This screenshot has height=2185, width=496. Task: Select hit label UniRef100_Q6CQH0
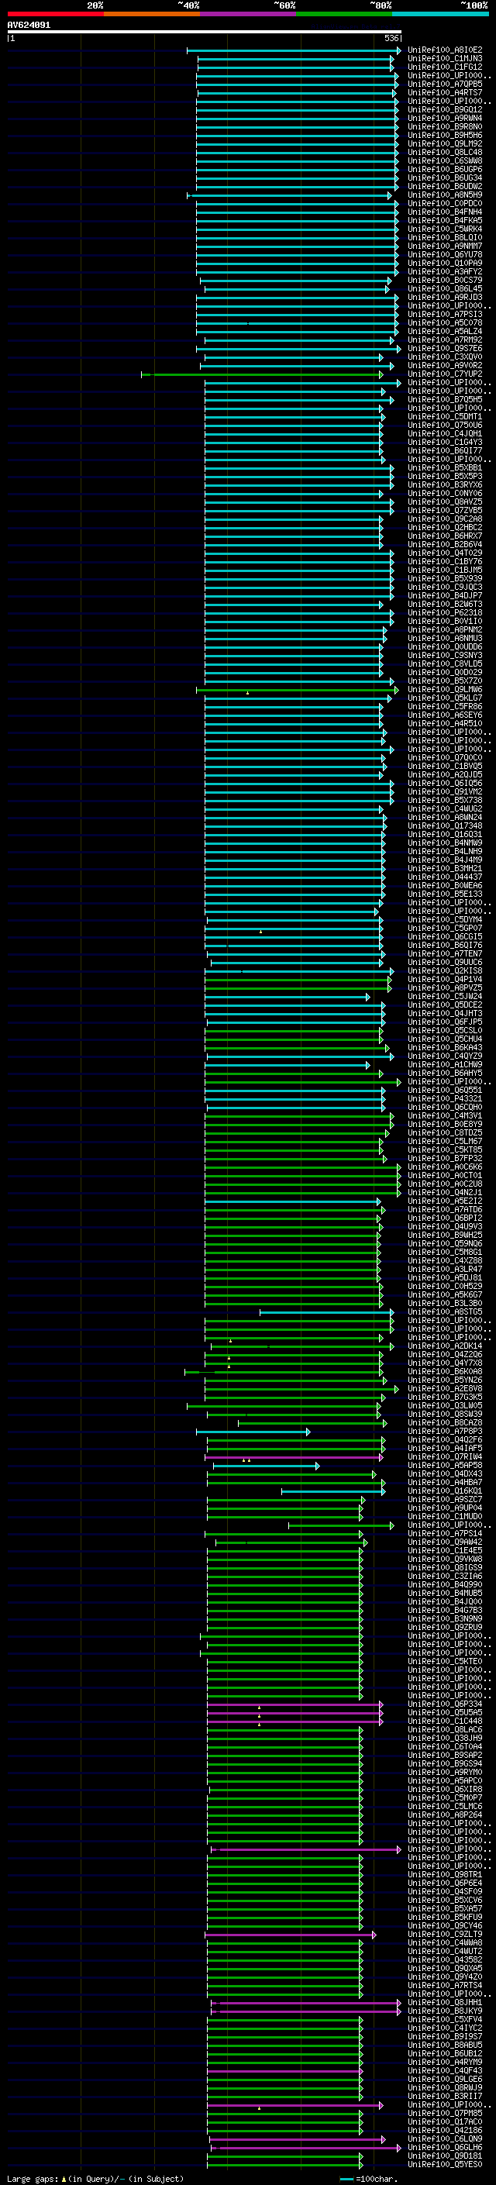[445, 1107]
